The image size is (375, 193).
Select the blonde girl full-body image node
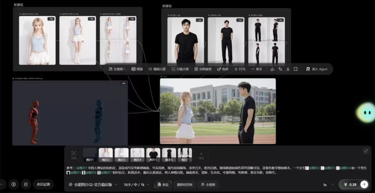point(77,40)
